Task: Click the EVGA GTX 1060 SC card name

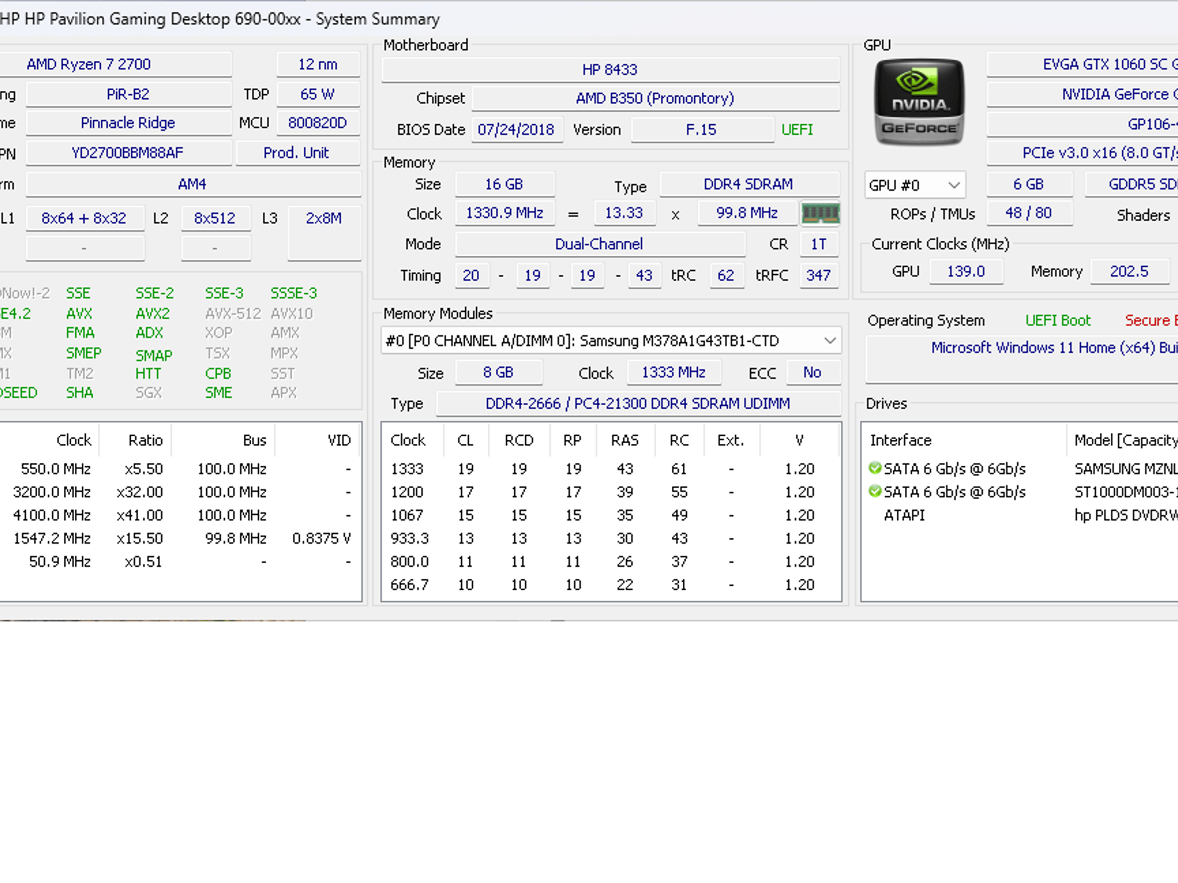Action: pos(1083,64)
